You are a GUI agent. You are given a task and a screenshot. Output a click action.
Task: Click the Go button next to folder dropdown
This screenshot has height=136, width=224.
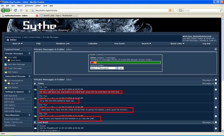pos(121,68)
